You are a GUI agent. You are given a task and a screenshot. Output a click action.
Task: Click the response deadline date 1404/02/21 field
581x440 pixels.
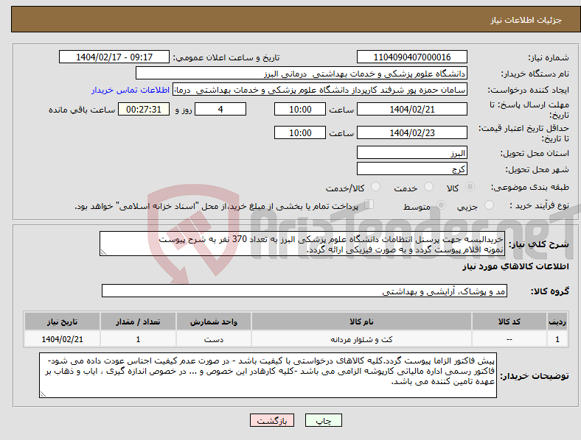pyautogui.click(x=411, y=109)
